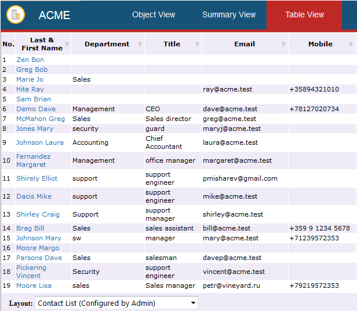
Task: Open Johnson Mary contact link
Action: (39, 238)
